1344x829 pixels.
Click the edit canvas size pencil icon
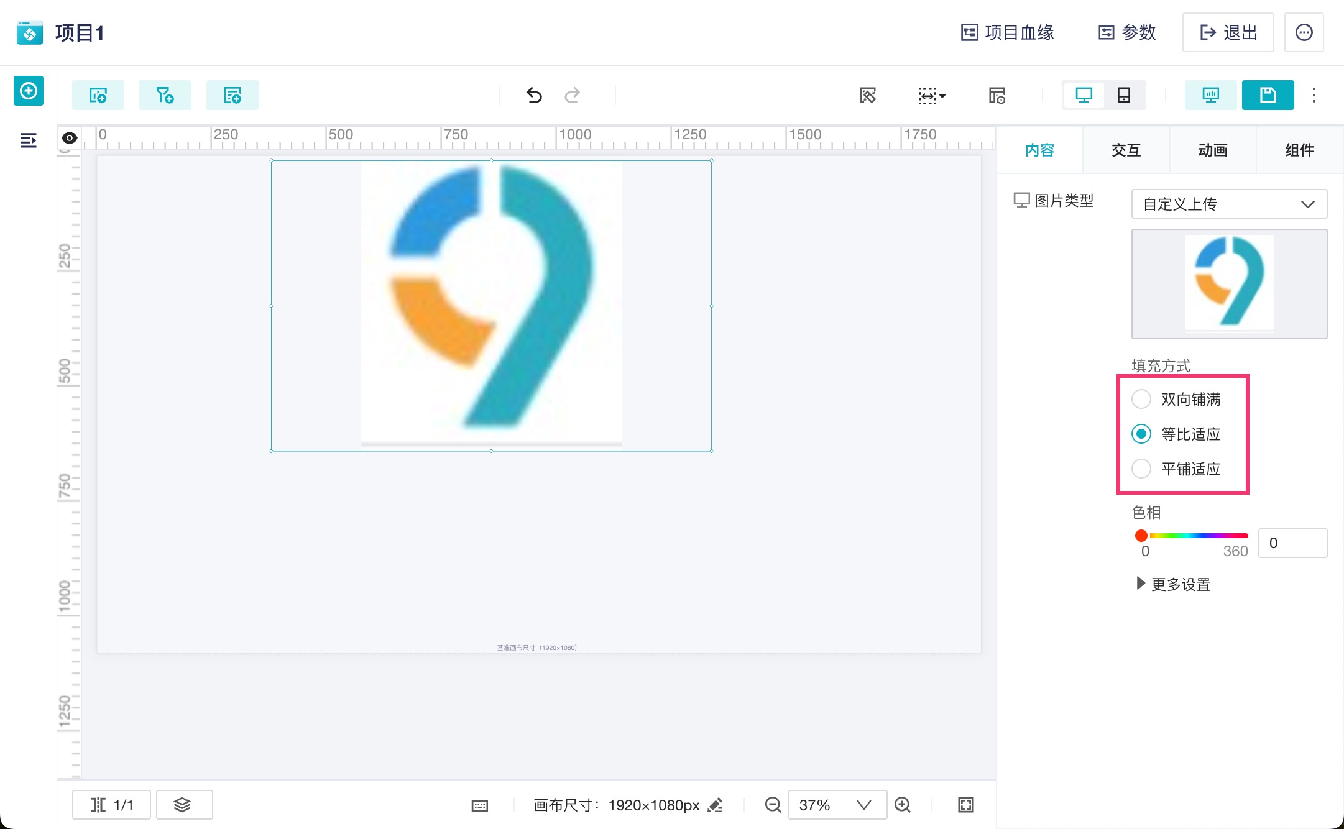pyautogui.click(x=716, y=805)
